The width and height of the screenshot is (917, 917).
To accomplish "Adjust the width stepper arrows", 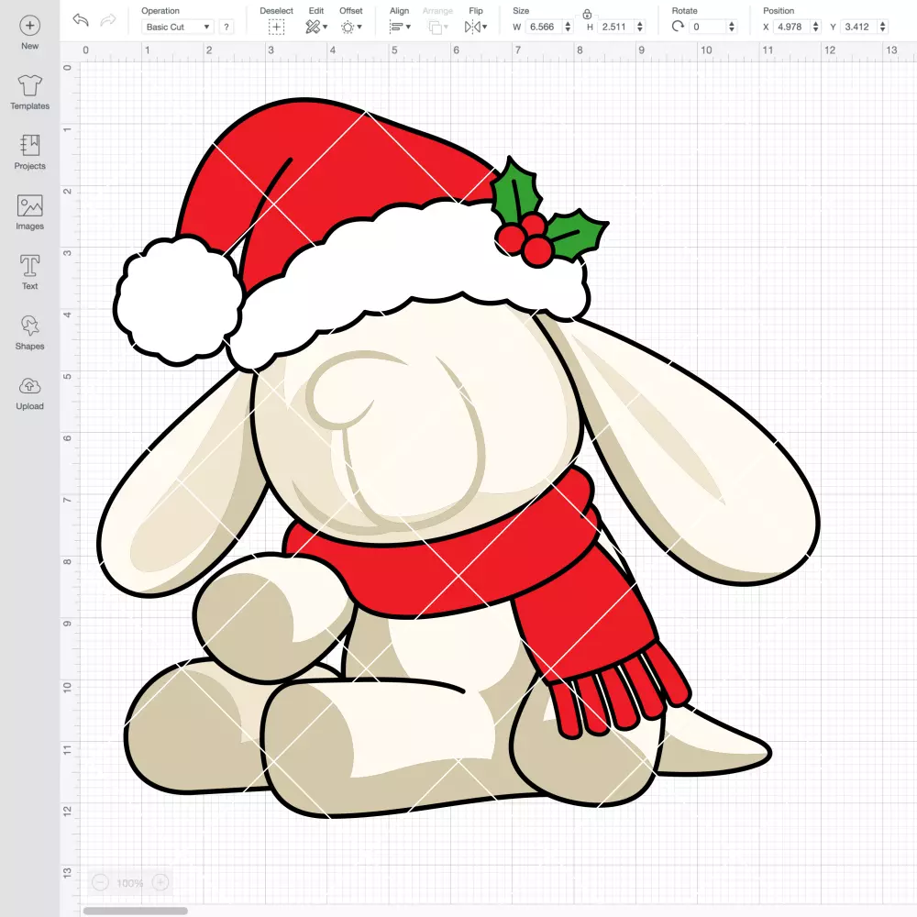I will 568,27.
